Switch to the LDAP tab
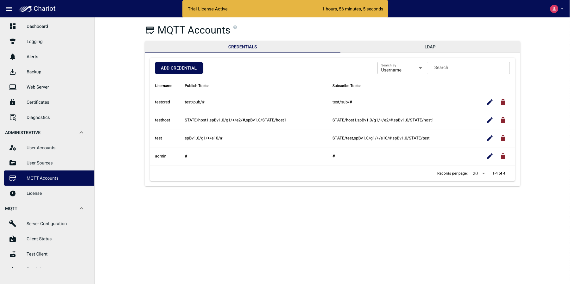The height and width of the screenshot is (284, 570). tap(430, 47)
